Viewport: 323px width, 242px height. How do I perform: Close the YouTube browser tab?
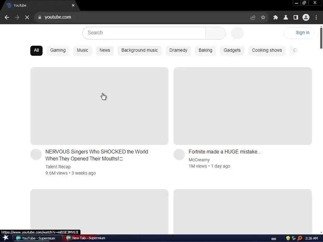[73, 5]
